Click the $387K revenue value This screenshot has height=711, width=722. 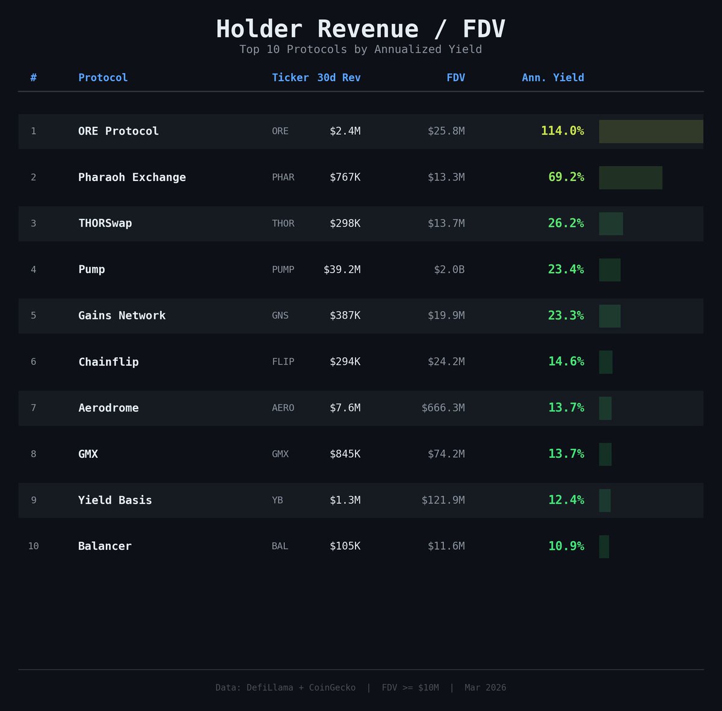(345, 316)
